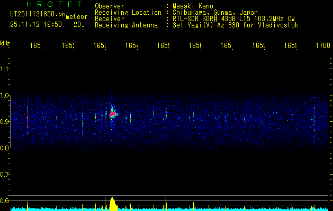Click the word meteor in the header
Screen dimensions: 333x211
(77, 17)
